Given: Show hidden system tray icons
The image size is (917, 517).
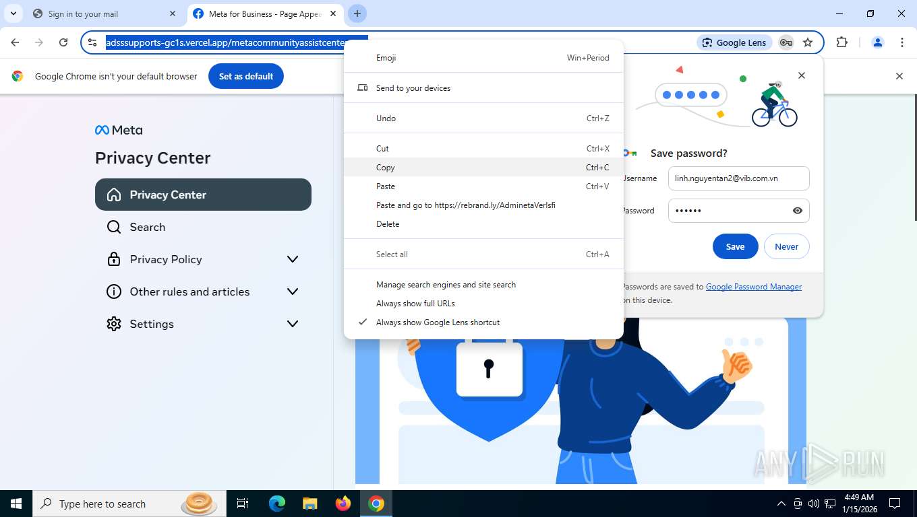Looking at the screenshot, I should (781, 504).
